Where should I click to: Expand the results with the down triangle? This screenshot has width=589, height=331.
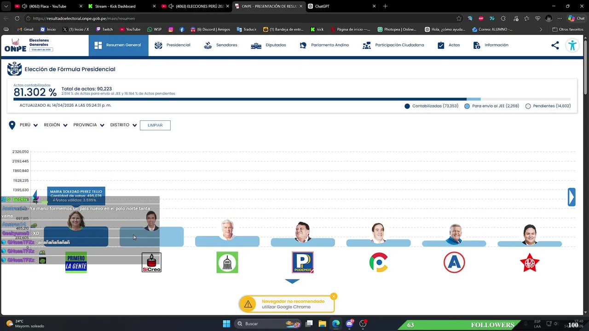click(x=292, y=281)
